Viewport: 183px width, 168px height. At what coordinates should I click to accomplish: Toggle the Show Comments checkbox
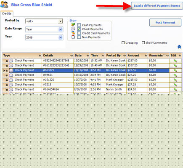pyautogui.click(x=143, y=43)
